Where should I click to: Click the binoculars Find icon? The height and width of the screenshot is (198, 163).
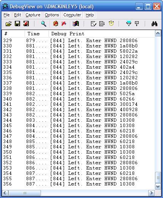click(154, 24)
